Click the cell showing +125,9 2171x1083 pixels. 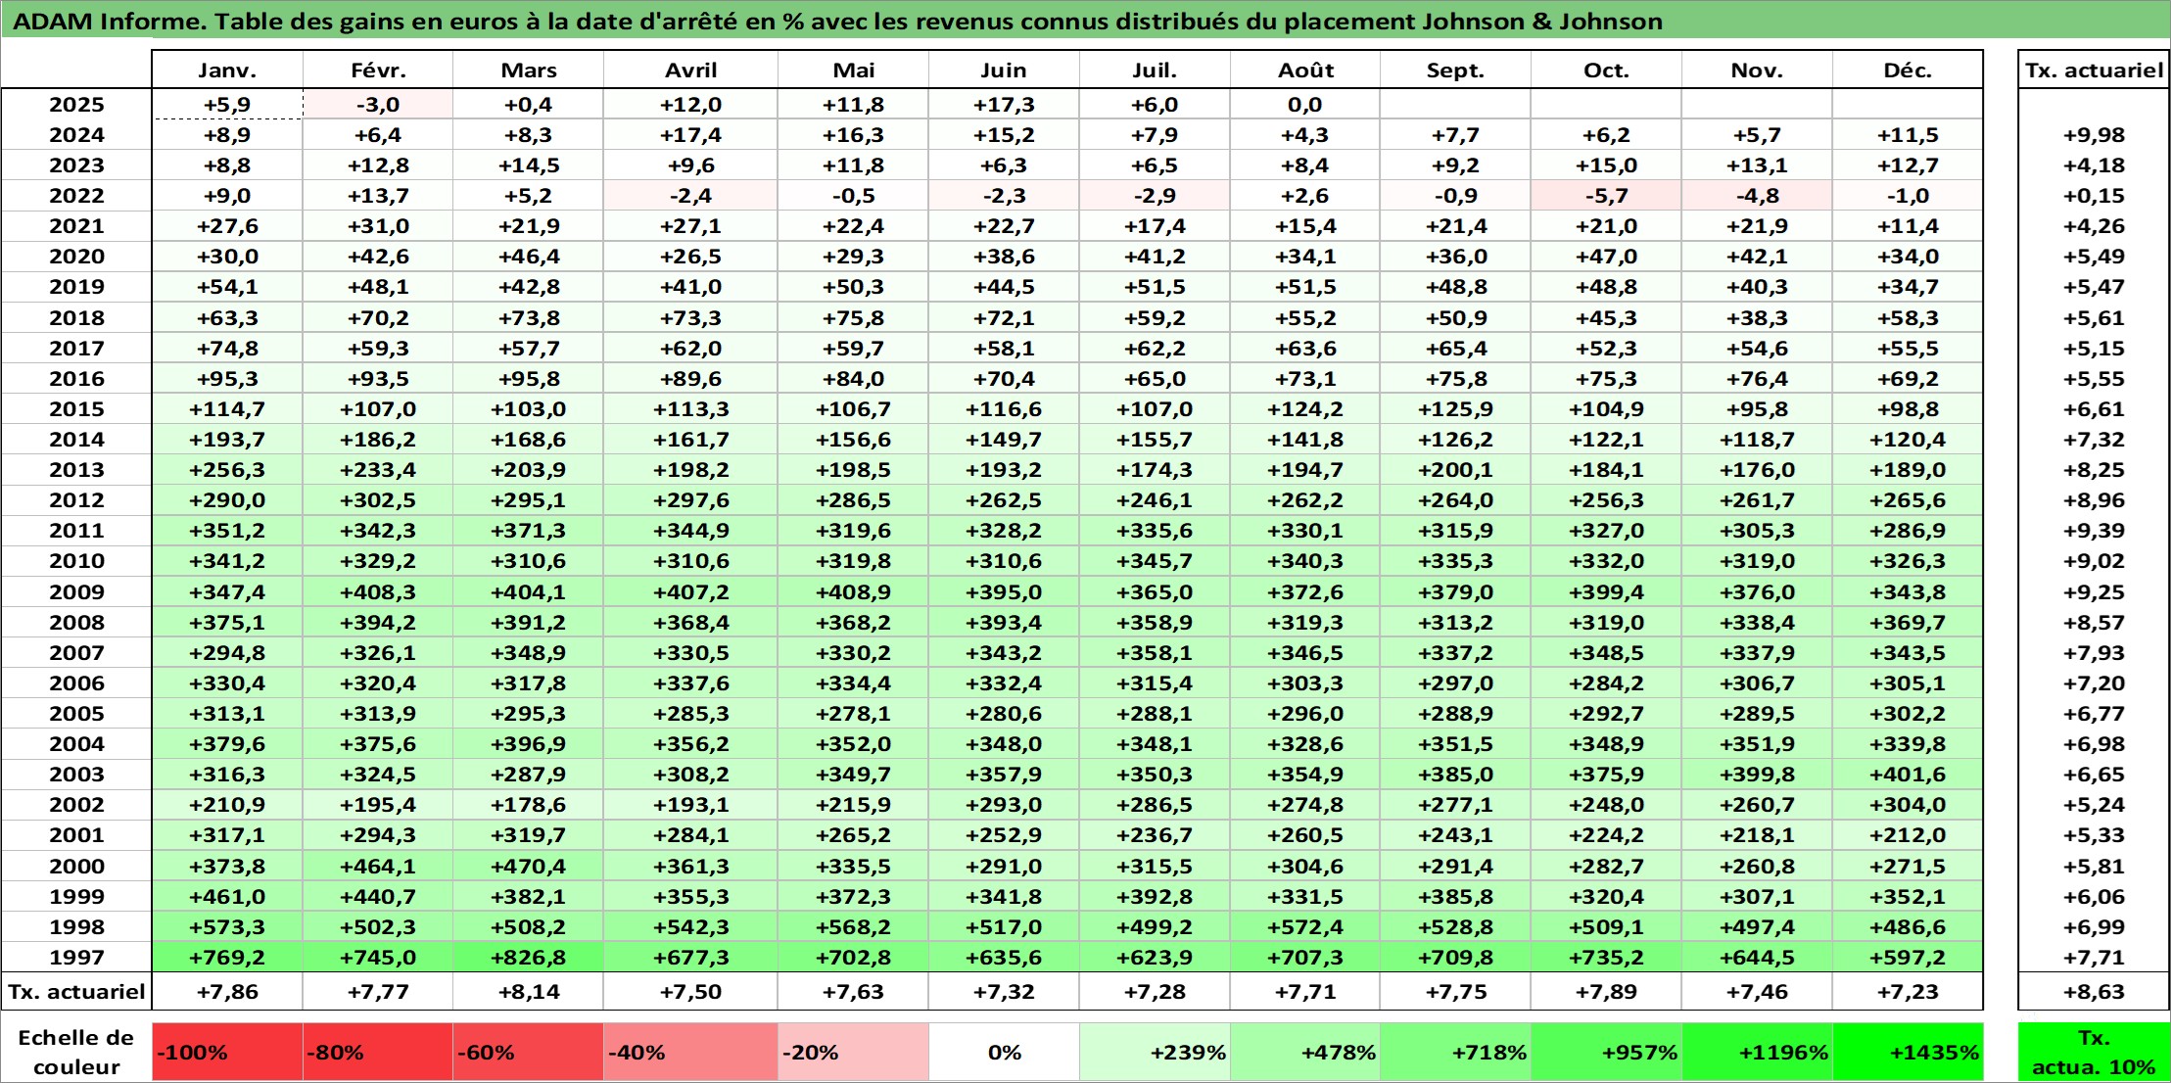(1456, 409)
